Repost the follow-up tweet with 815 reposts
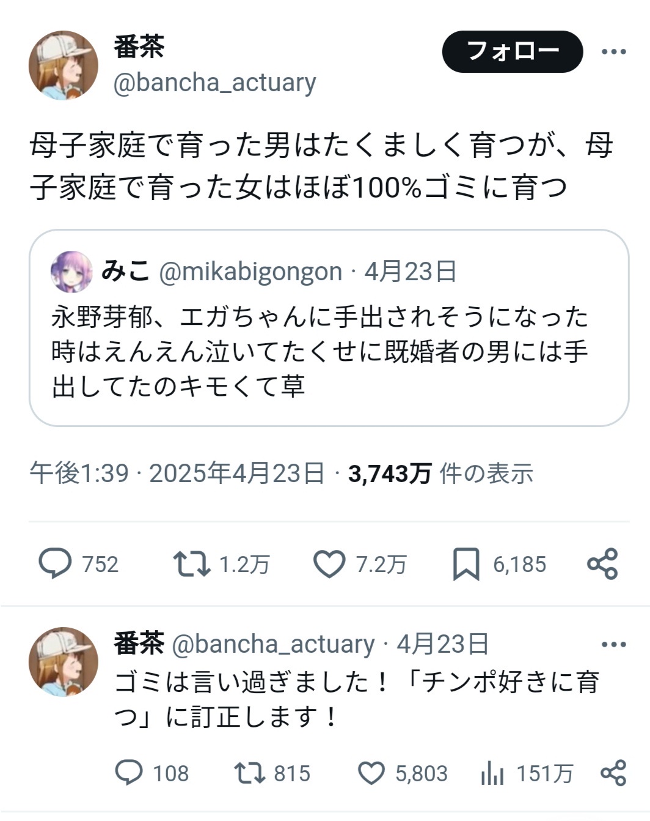The width and height of the screenshot is (650, 821). (250, 773)
